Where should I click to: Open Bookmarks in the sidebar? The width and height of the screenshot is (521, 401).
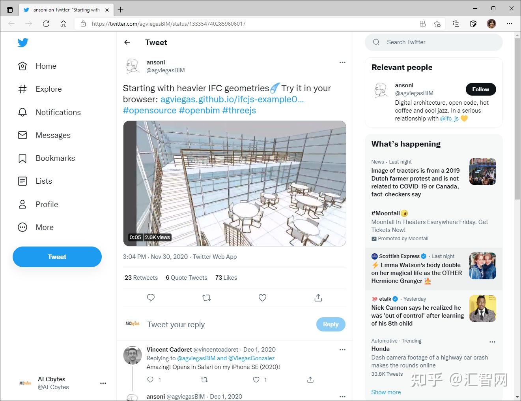(47, 158)
